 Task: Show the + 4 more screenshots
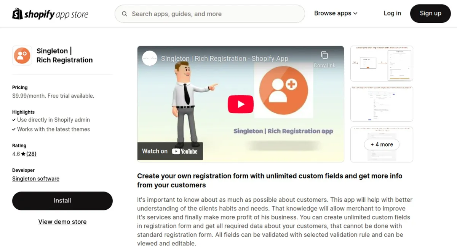382,144
